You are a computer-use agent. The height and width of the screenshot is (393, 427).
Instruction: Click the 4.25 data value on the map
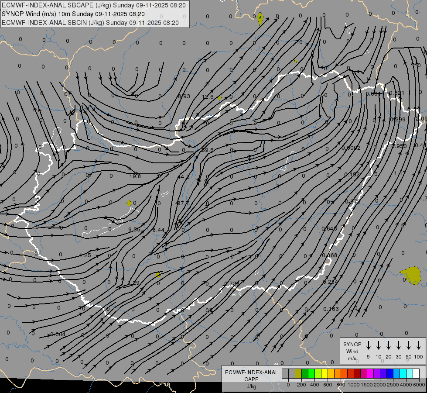(x=85, y=255)
